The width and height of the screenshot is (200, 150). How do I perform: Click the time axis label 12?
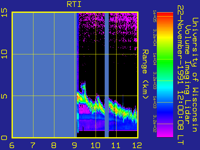(137, 145)
